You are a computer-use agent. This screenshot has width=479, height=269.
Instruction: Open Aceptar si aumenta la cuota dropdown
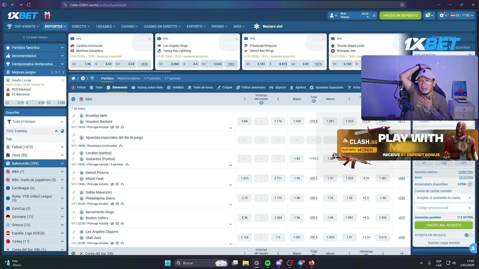point(444,198)
